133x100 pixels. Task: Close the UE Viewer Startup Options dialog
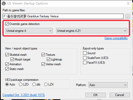pyautogui.click(x=128, y=3)
